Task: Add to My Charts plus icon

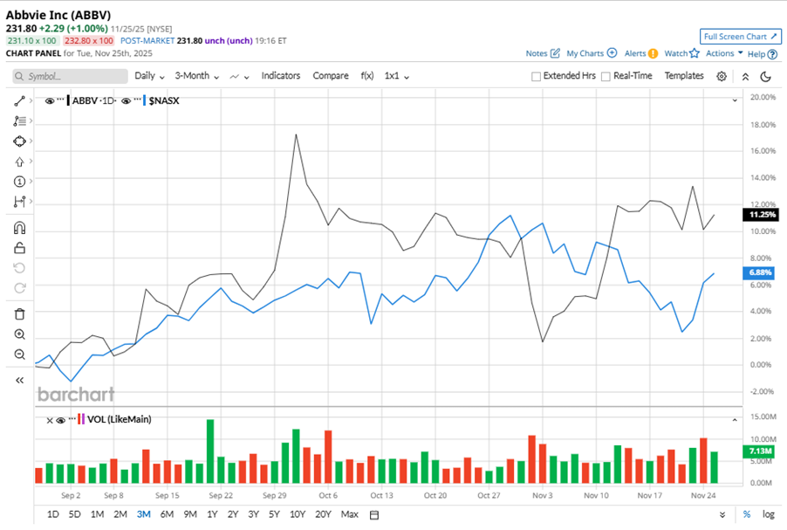Action: [x=612, y=52]
